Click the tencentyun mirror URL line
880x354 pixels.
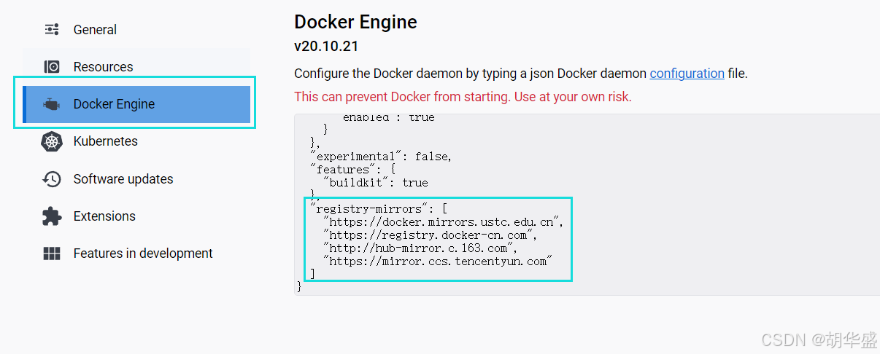tap(438, 261)
